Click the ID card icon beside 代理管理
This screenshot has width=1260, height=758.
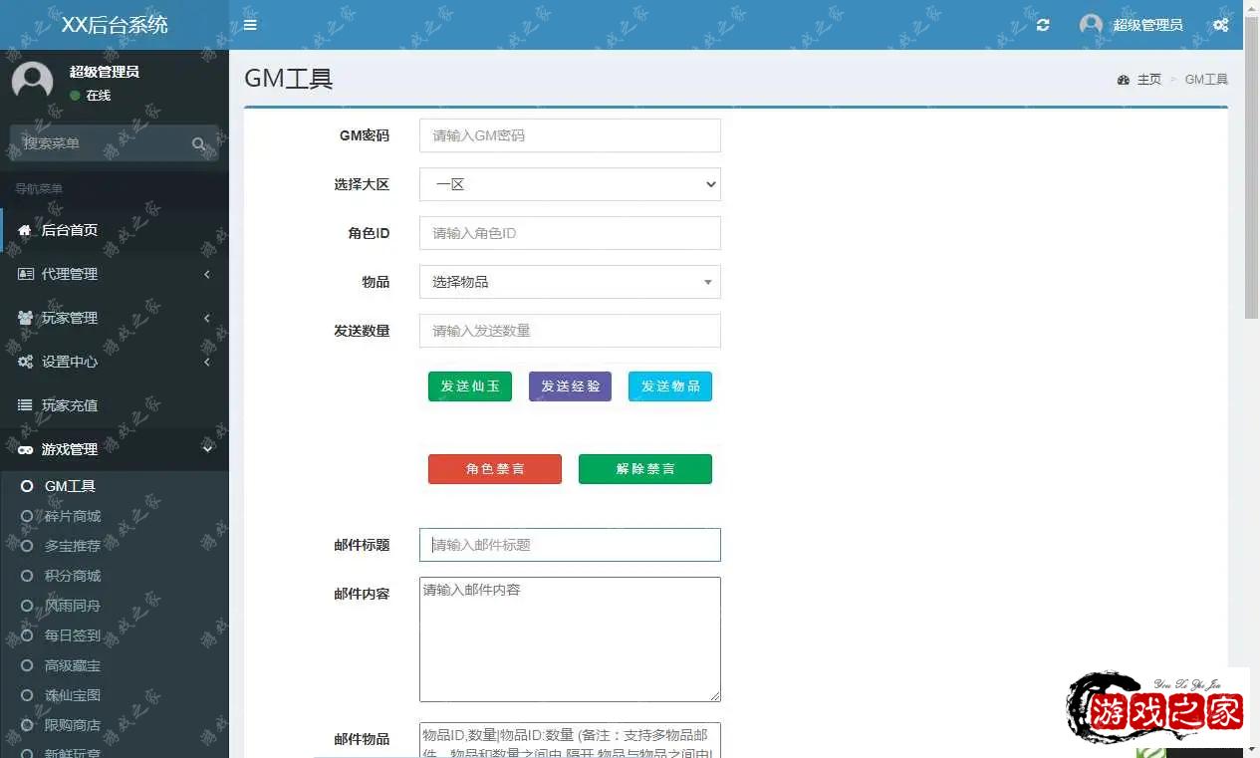coord(26,274)
